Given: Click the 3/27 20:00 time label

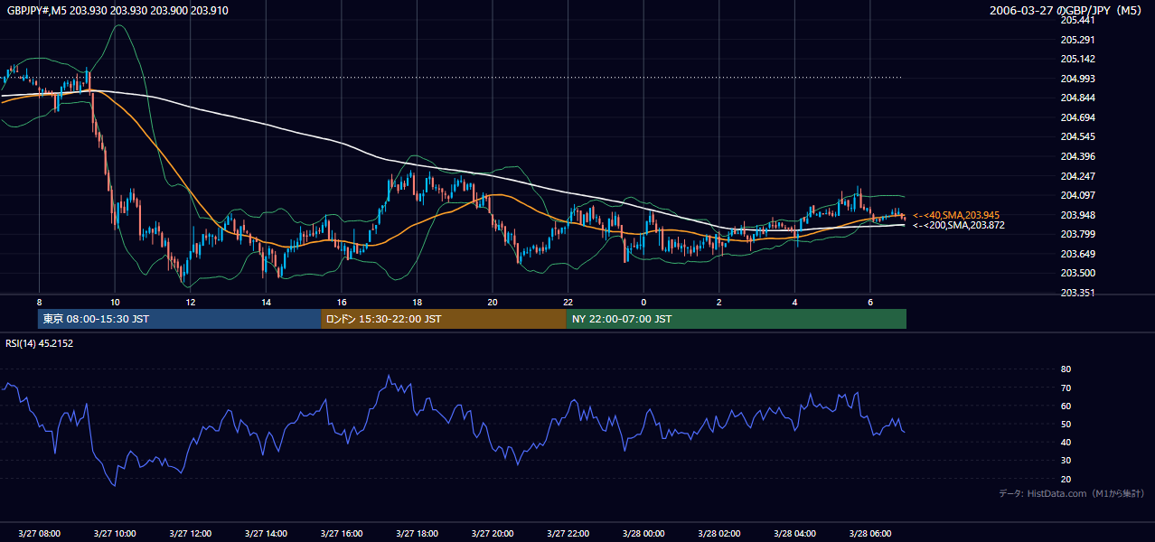Looking at the screenshot, I should [492, 534].
